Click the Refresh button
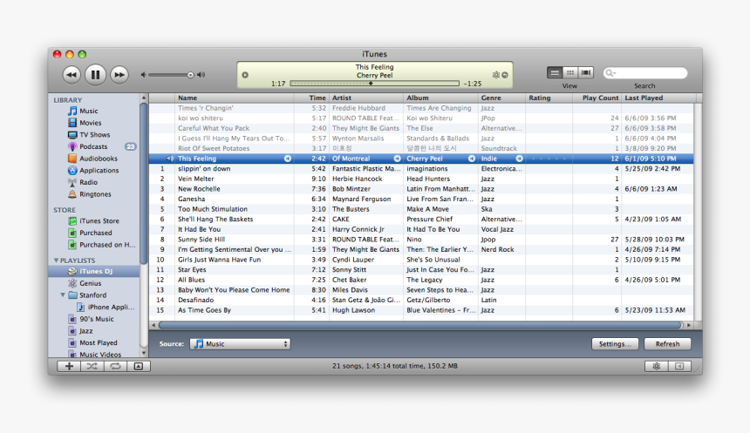 point(667,343)
